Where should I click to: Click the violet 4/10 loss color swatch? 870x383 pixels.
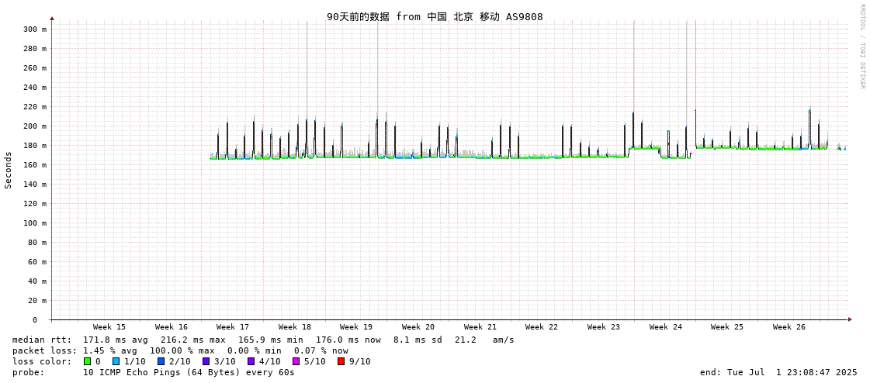point(251,361)
